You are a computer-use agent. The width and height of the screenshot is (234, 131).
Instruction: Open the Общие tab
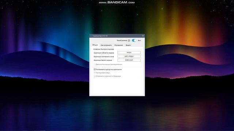(95, 45)
